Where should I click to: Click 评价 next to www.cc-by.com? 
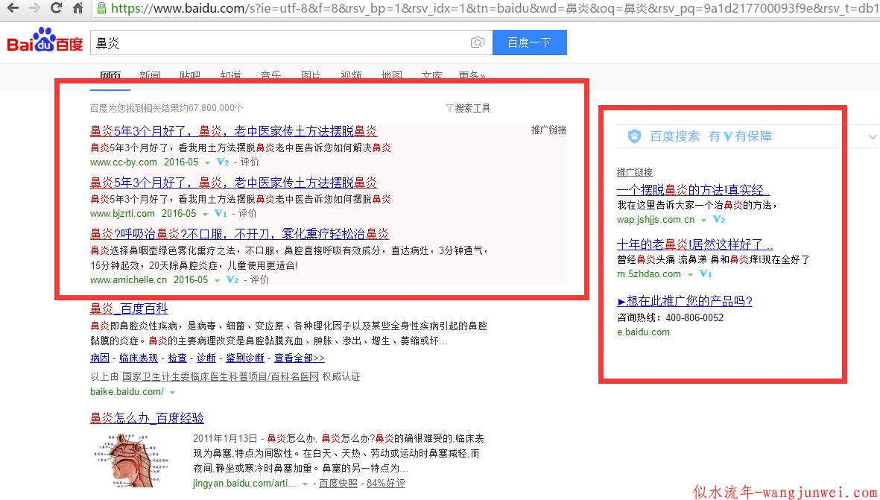click(250, 162)
